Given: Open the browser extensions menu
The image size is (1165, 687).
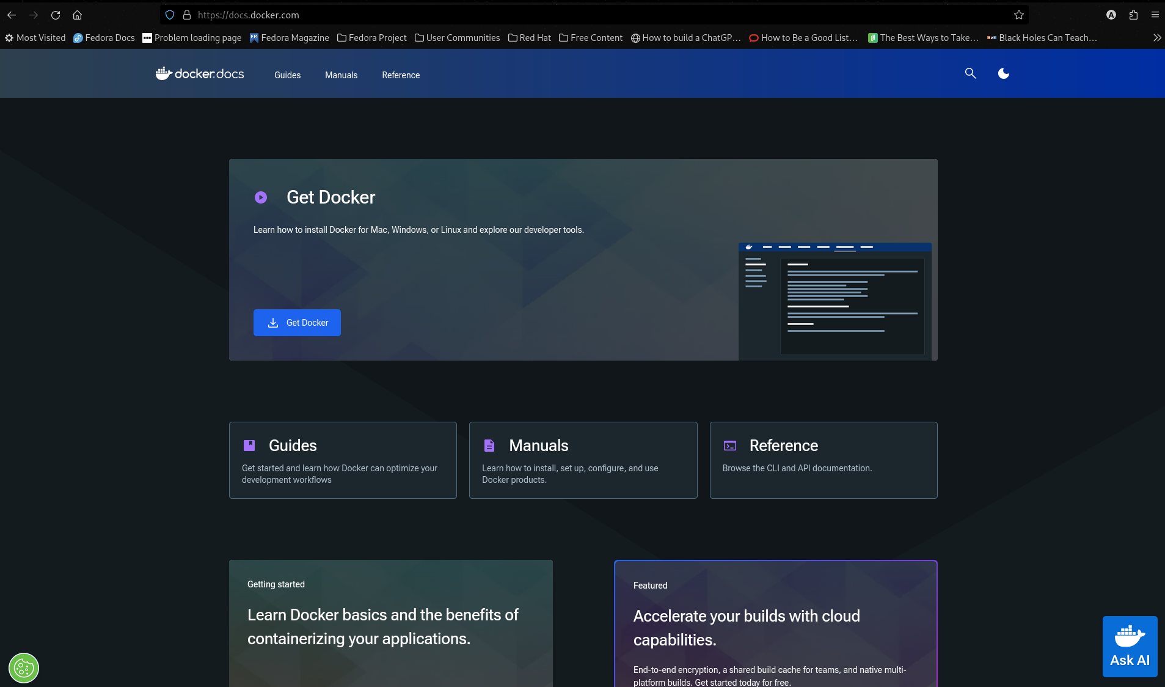Looking at the screenshot, I should pos(1133,15).
